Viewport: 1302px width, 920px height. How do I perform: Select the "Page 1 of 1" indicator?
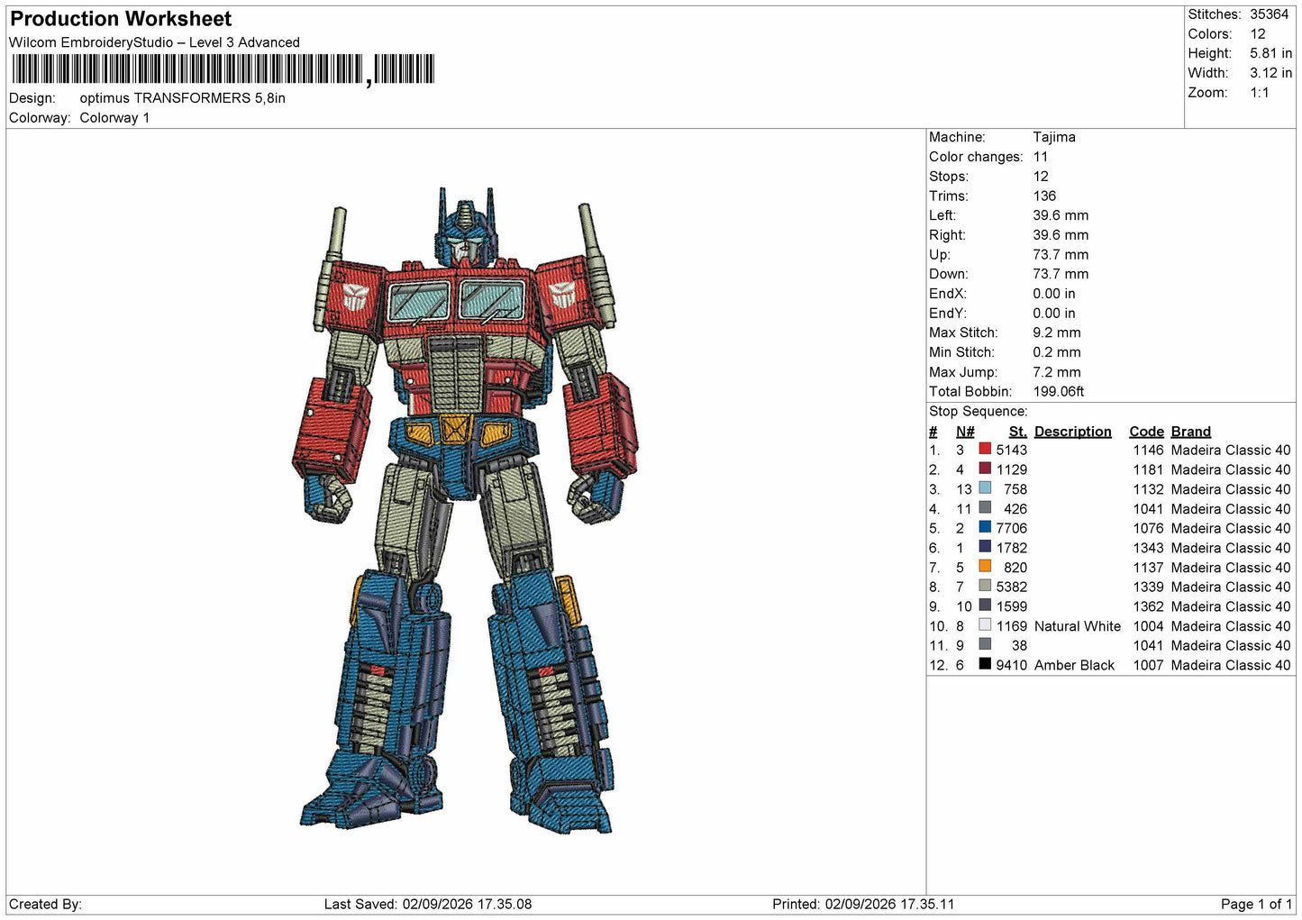[x=1257, y=904]
